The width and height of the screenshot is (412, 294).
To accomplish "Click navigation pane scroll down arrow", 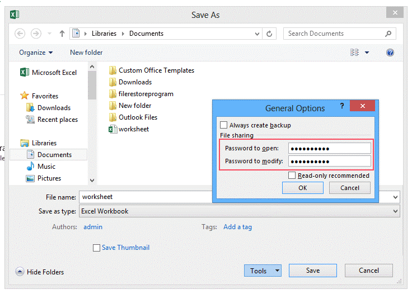I will [x=92, y=181].
